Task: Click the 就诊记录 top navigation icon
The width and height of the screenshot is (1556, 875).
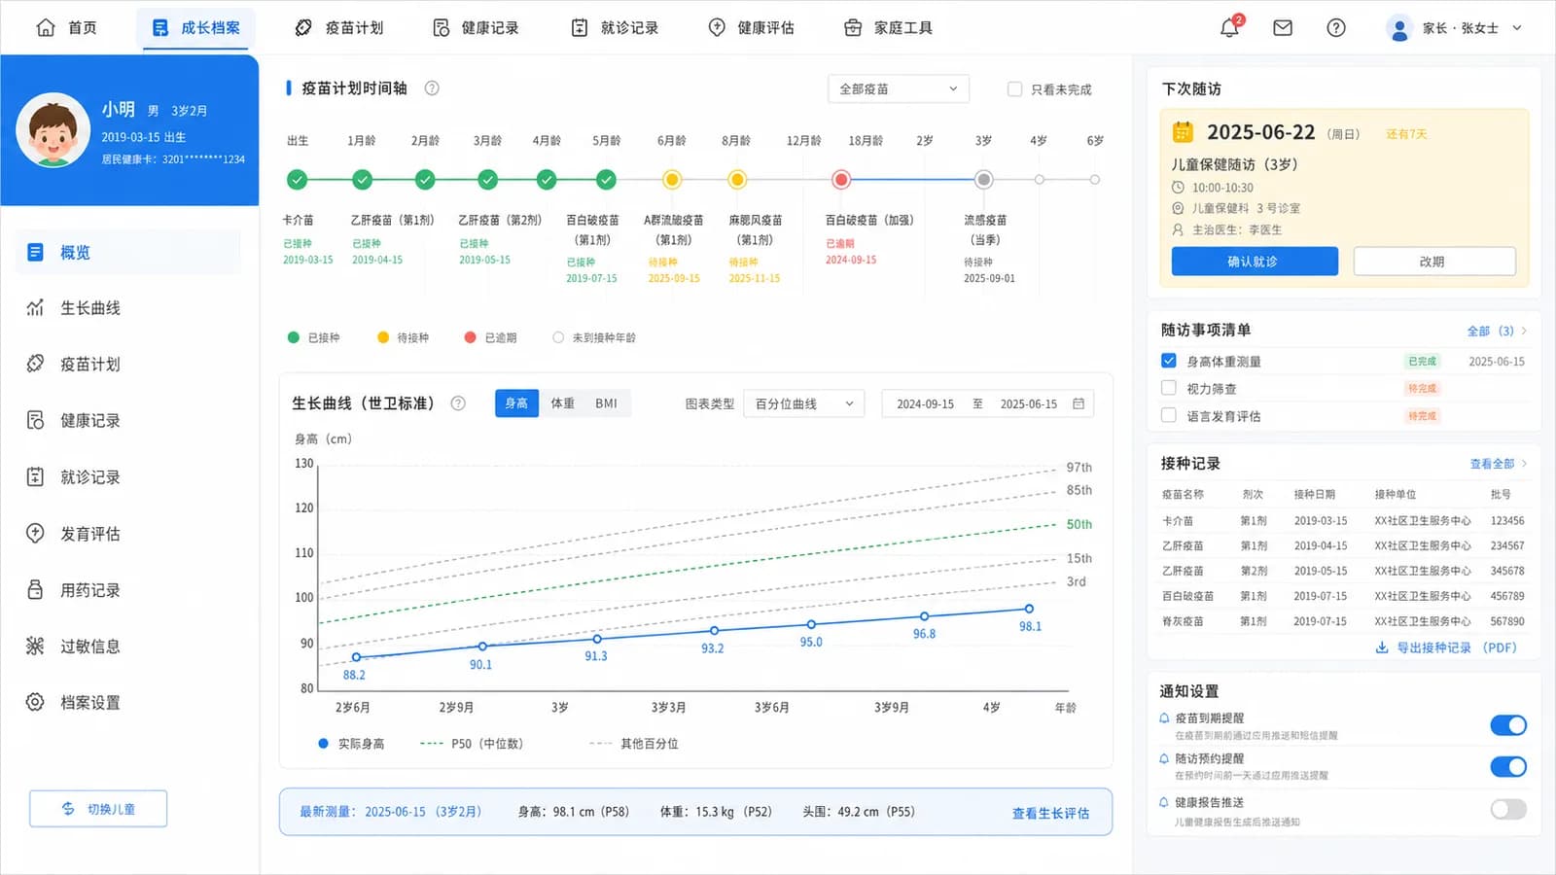Action: [580, 27]
